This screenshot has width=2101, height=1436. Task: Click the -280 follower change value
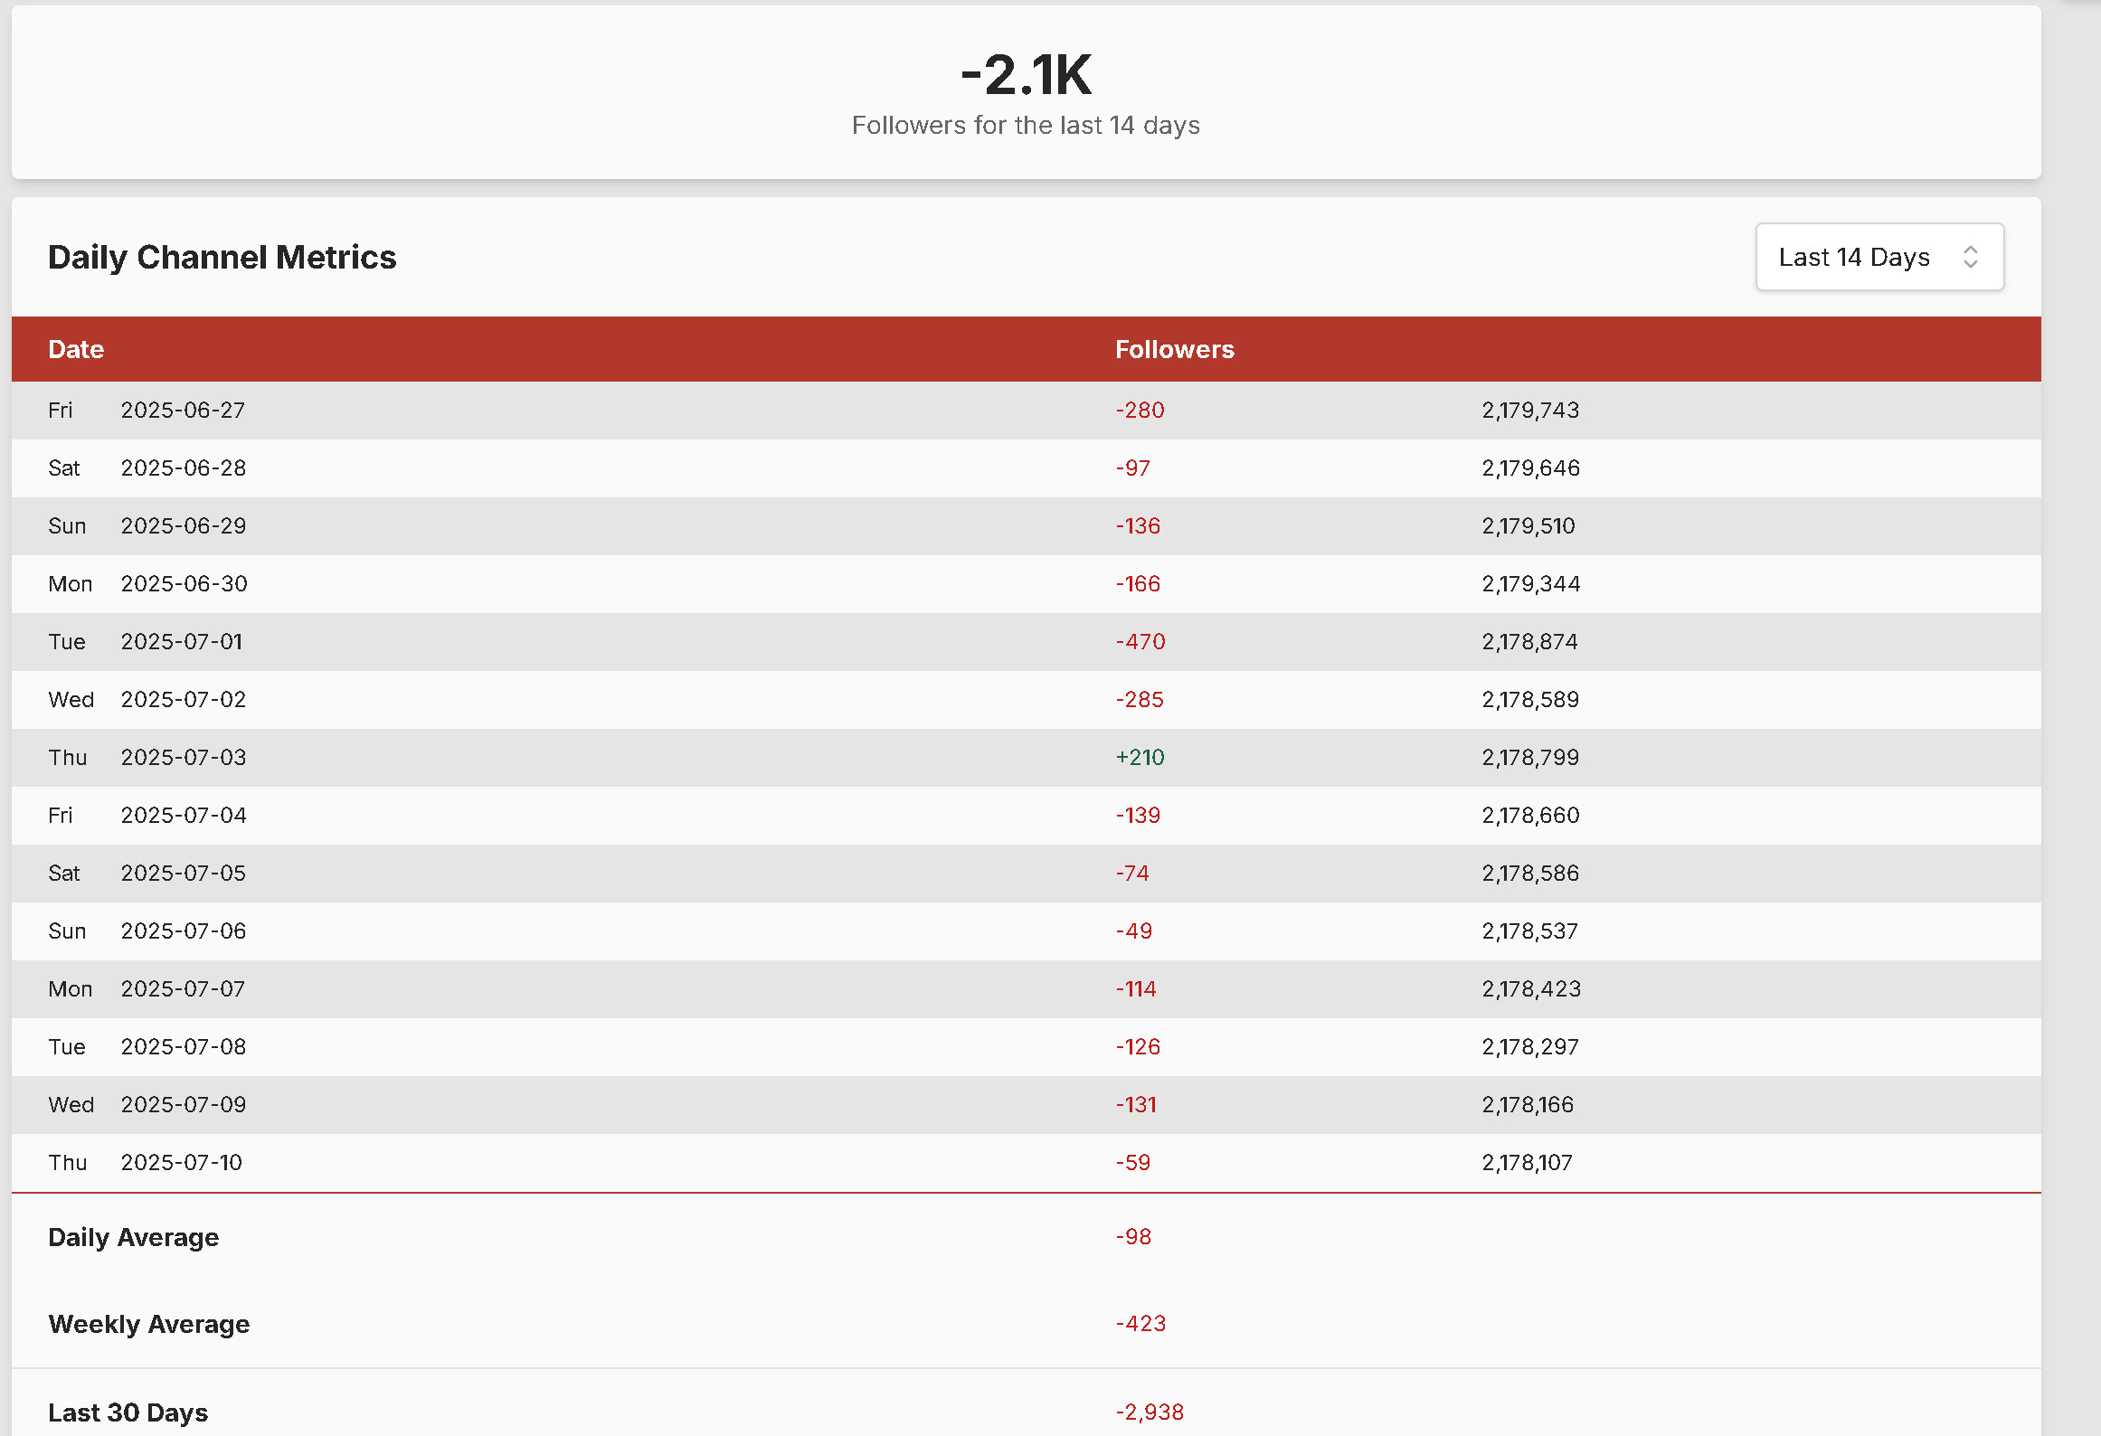tap(1140, 410)
